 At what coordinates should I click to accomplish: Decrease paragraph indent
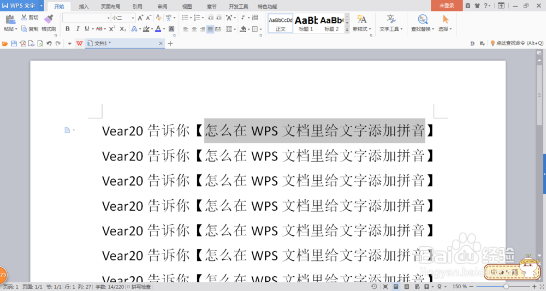click(x=211, y=18)
